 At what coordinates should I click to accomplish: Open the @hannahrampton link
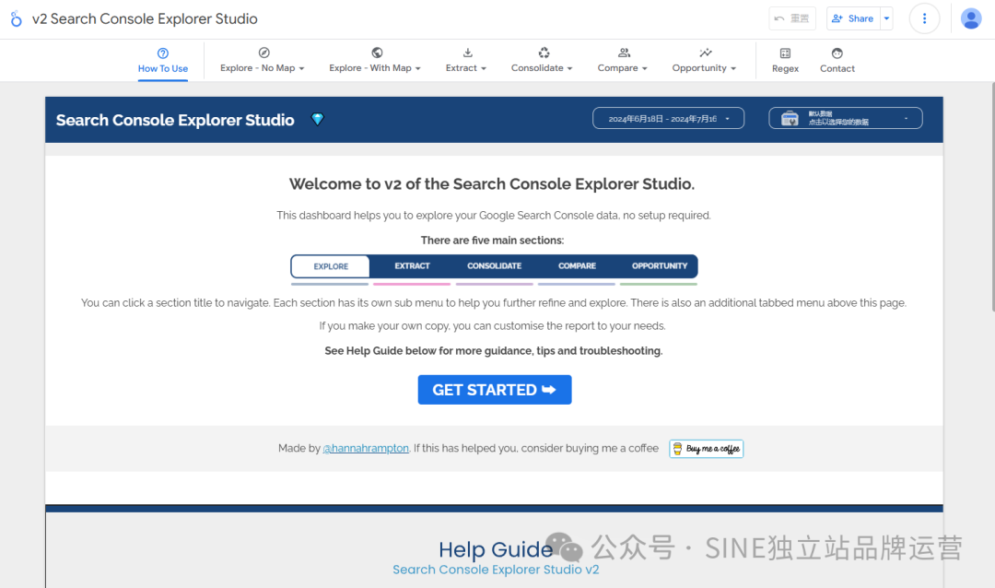coord(366,448)
